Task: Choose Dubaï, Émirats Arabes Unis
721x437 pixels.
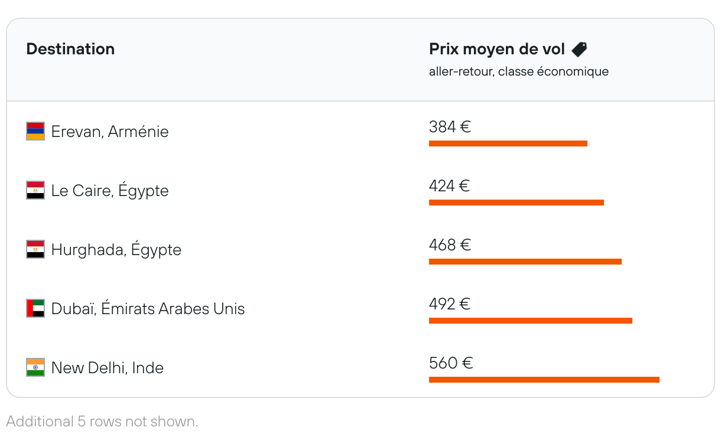Action: click(x=148, y=308)
